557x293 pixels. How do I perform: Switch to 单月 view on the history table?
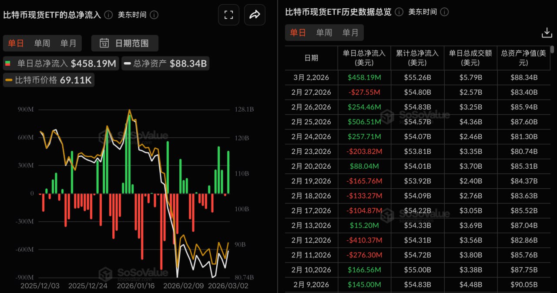[x=351, y=32]
